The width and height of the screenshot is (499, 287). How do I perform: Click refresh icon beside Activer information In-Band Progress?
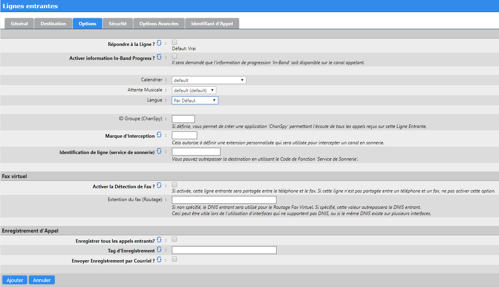(159, 57)
